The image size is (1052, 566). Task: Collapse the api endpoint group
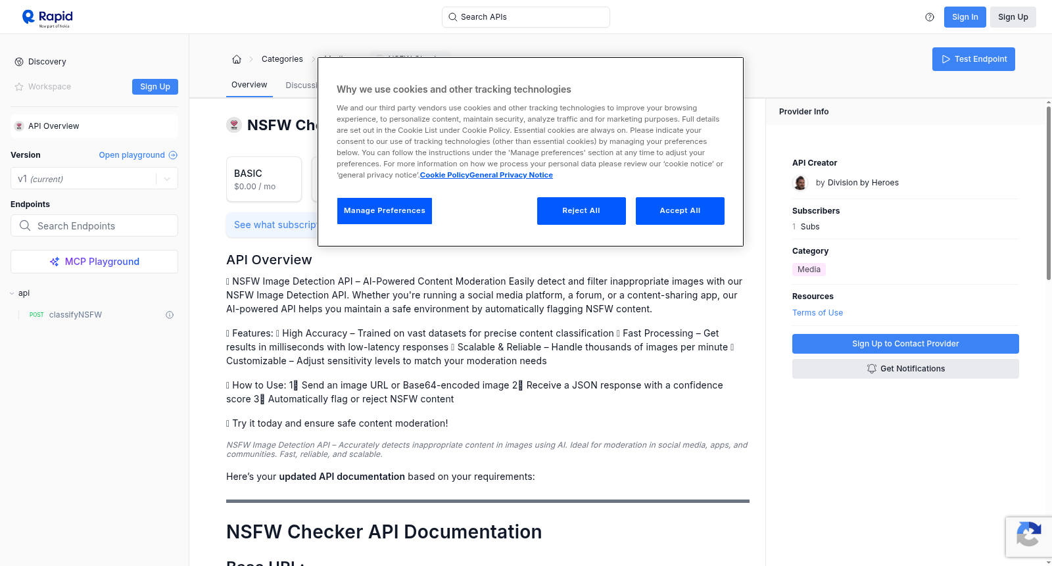[12, 293]
